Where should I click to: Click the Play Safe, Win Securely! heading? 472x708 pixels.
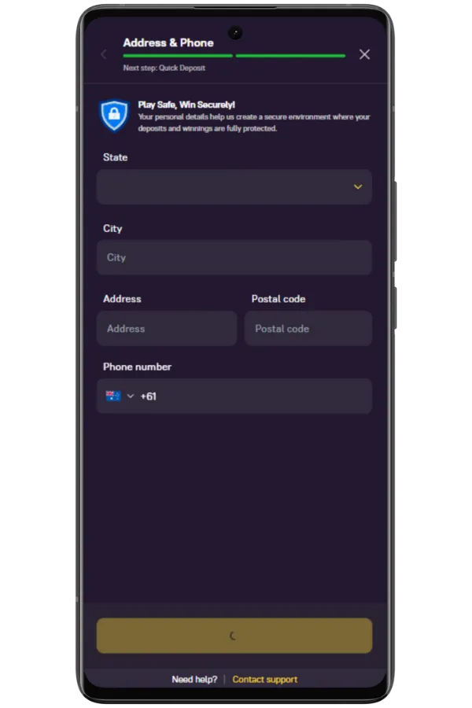[x=186, y=105]
